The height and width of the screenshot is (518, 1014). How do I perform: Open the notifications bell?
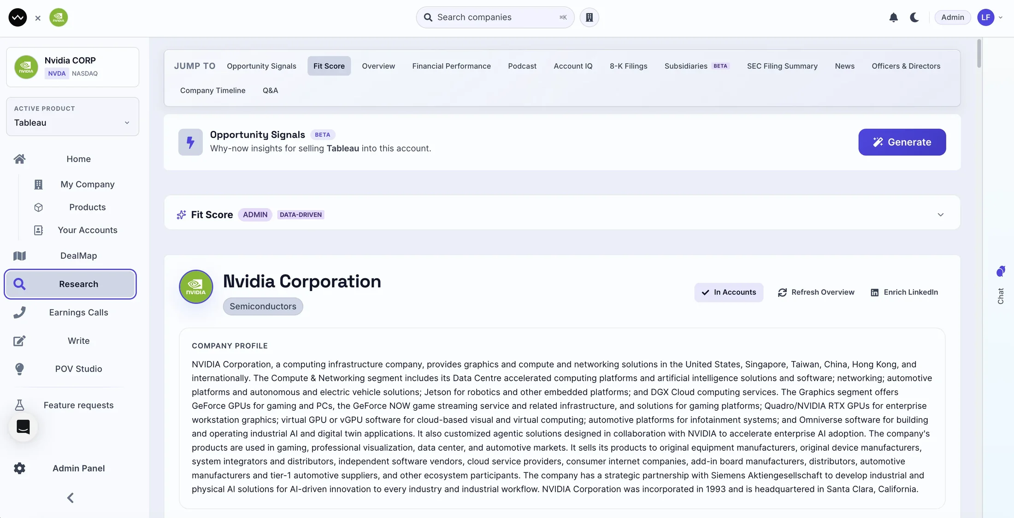[x=893, y=17]
